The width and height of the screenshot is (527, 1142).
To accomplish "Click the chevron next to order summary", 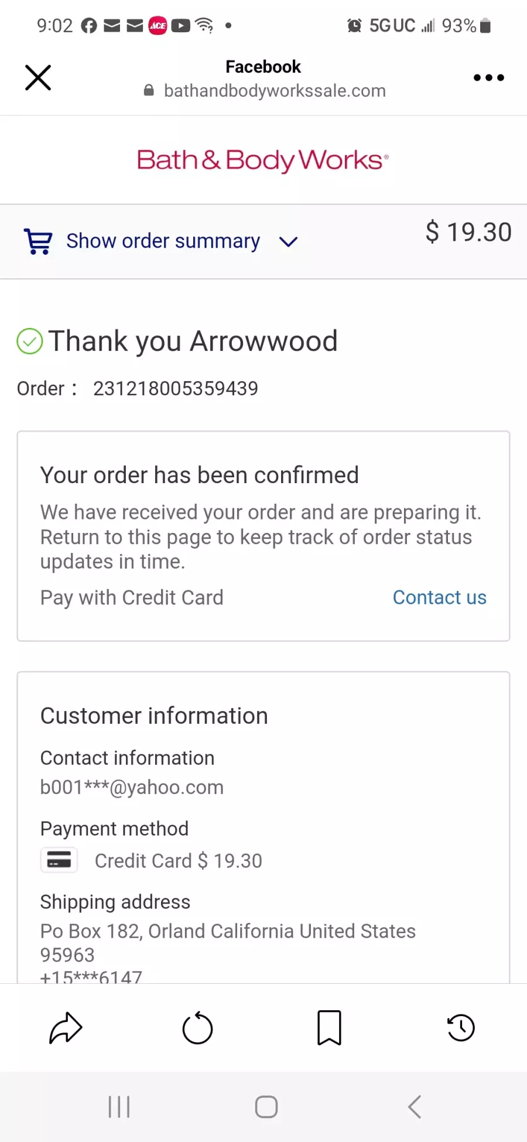I will click(288, 242).
